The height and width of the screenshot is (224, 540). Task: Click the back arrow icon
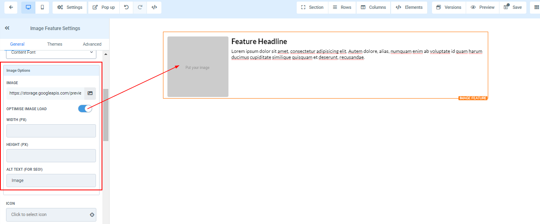(x=11, y=7)
